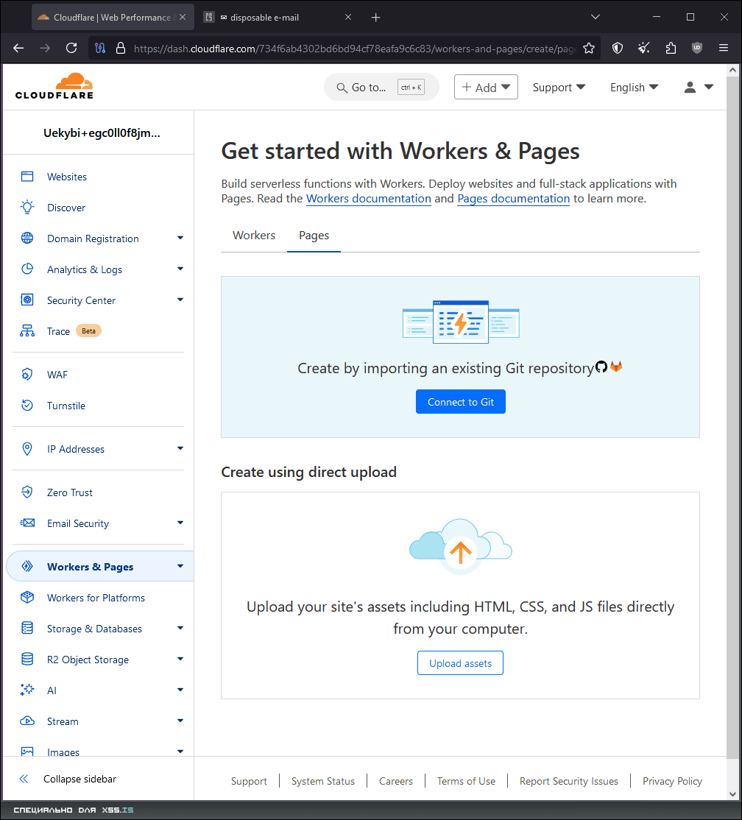Expand Email Security submenu arrow
The height and width of the screenshot is (820, 742).
click(x=180, y=523)
